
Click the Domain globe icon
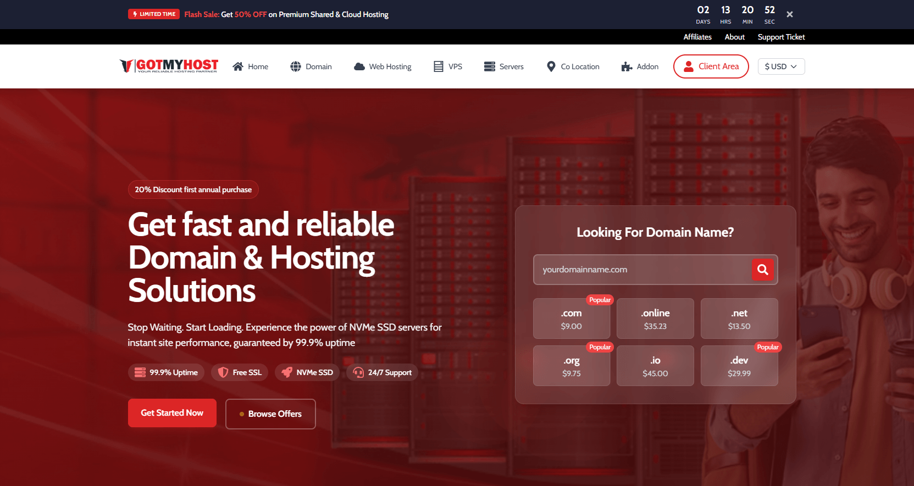pyautogui.click(x=296, y=66)
